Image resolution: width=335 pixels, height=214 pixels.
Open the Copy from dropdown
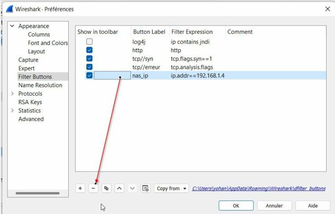[171, 188]
